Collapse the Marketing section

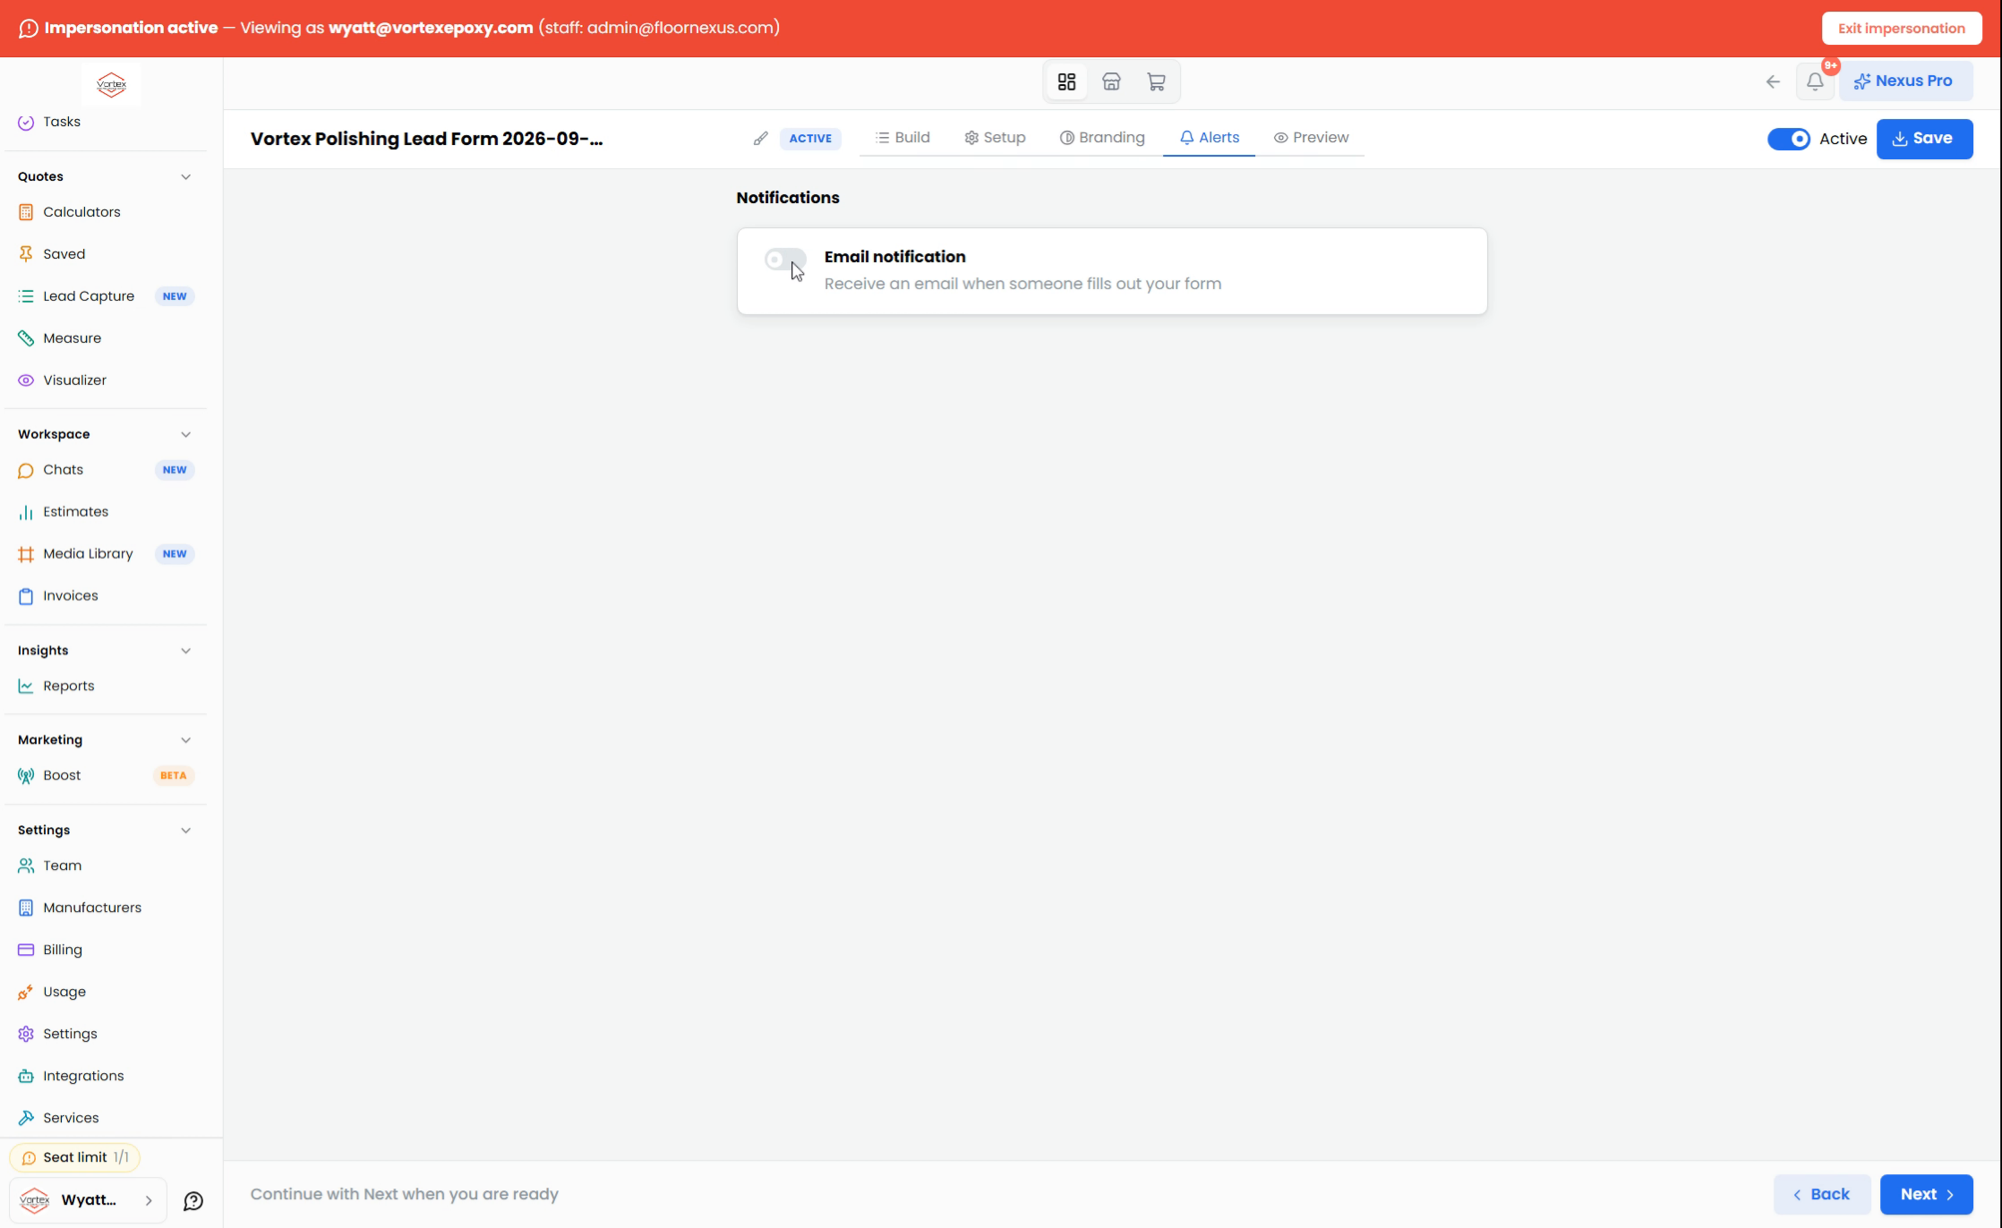coord(185,740)
